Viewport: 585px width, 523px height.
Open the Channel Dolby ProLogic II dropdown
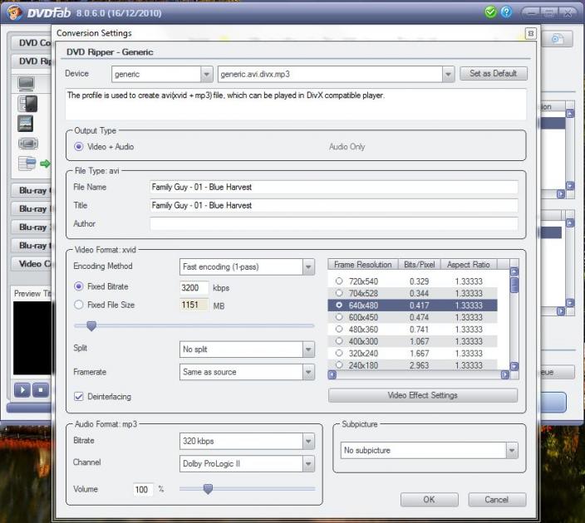tap(308, 464)
